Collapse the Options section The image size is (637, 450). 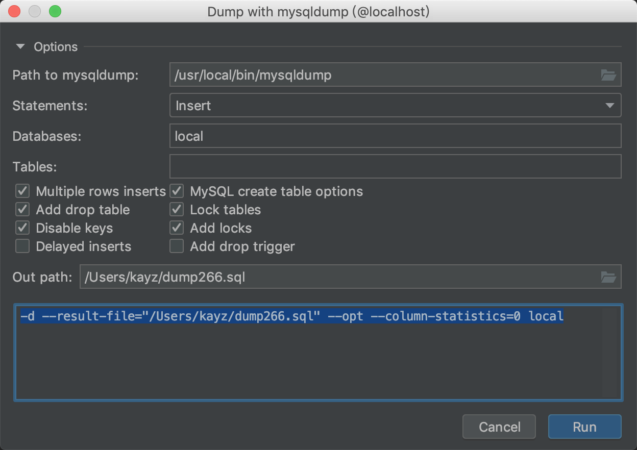20,46
